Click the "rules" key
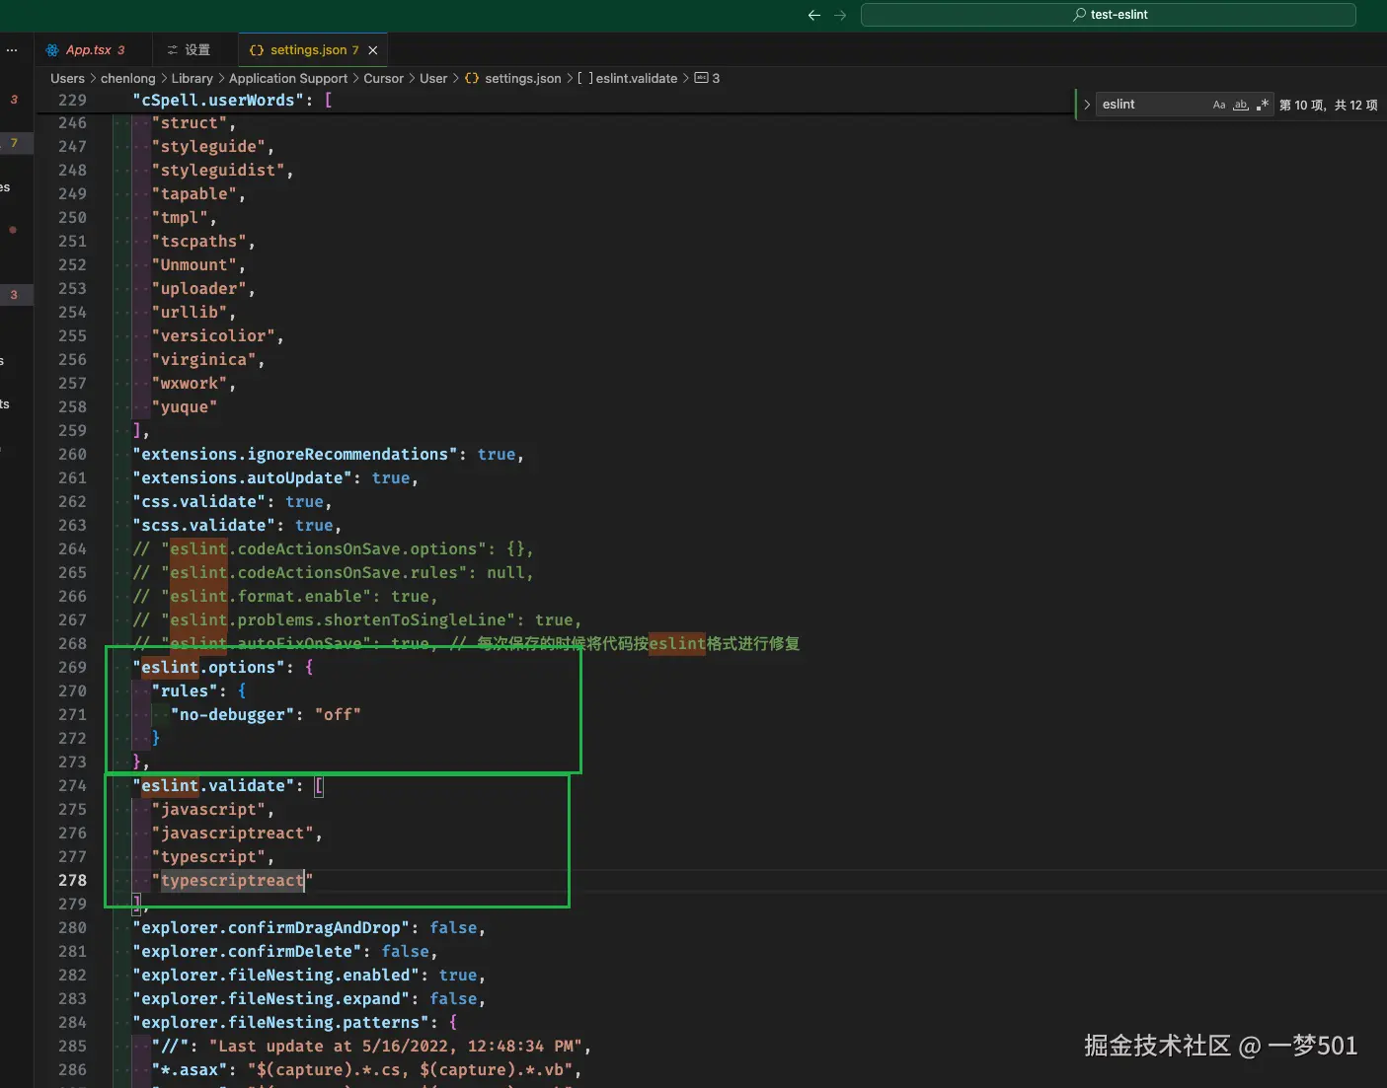Screen dimensions: 1387x1088 point(184,691)
